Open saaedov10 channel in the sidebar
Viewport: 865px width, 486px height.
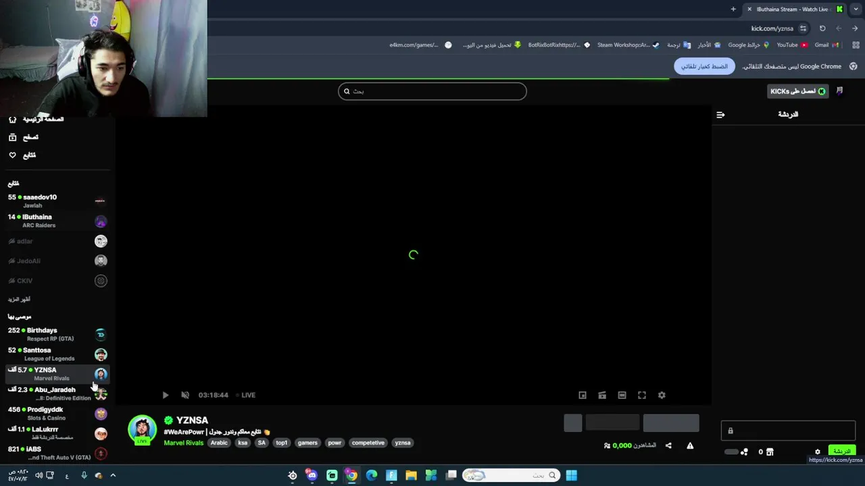[x=57, y=200]
